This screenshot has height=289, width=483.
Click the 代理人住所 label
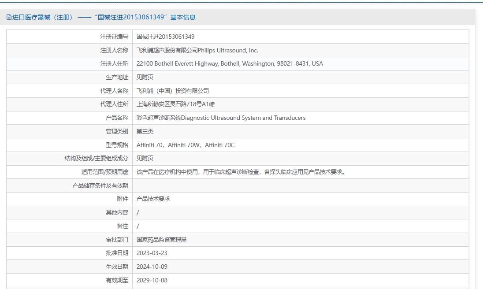point(114,104)
